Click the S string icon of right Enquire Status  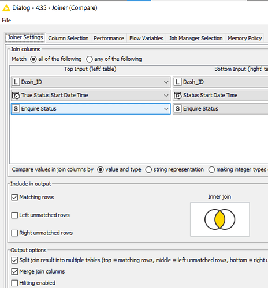[177, 109]
